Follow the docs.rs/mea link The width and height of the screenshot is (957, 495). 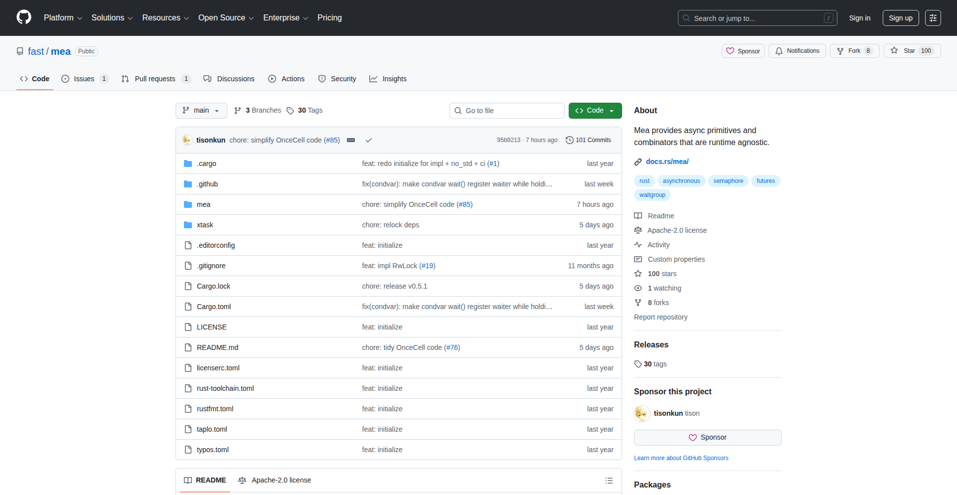667,162
